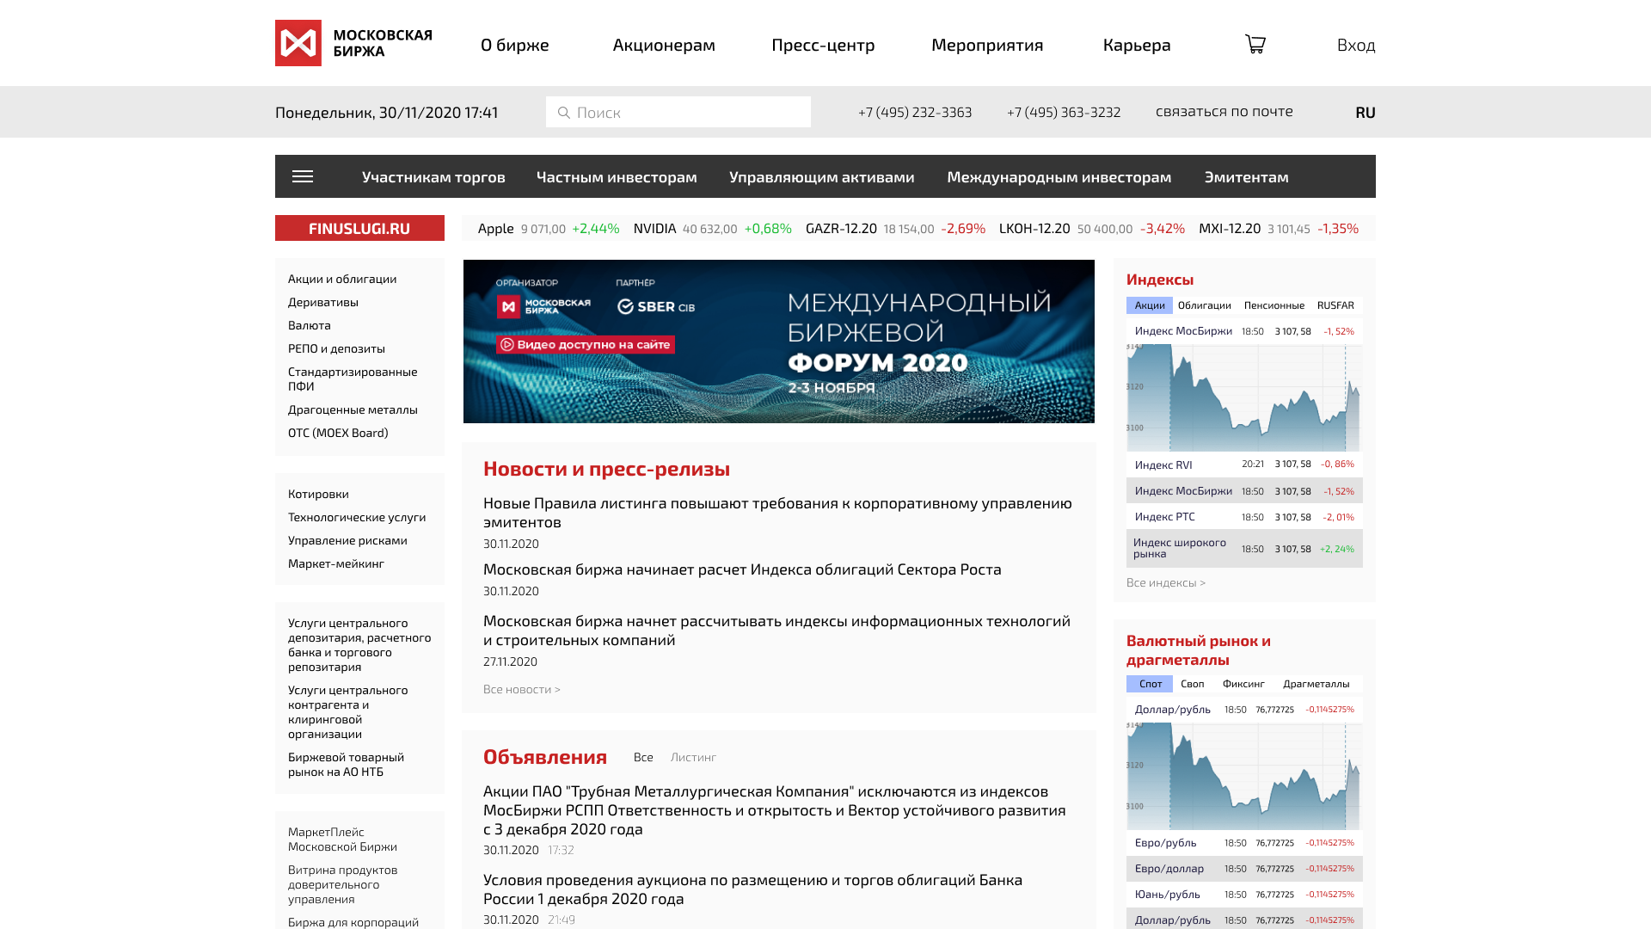The image size is (1651, 929).
Task: Select 'Участникам торгов' in nav bar
Action: click(433, 177)
